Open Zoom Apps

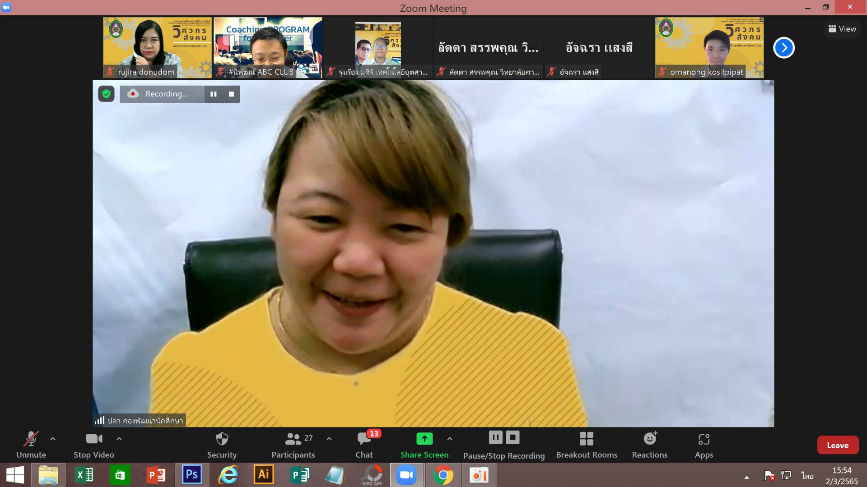click(x=704, y=445)
